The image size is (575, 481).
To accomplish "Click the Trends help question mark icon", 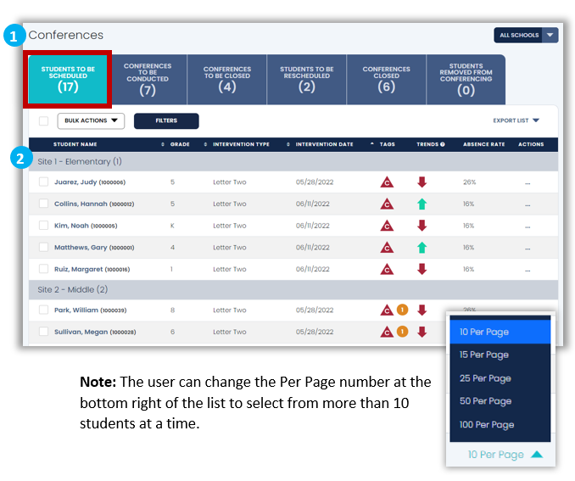I will pos(442,144).
